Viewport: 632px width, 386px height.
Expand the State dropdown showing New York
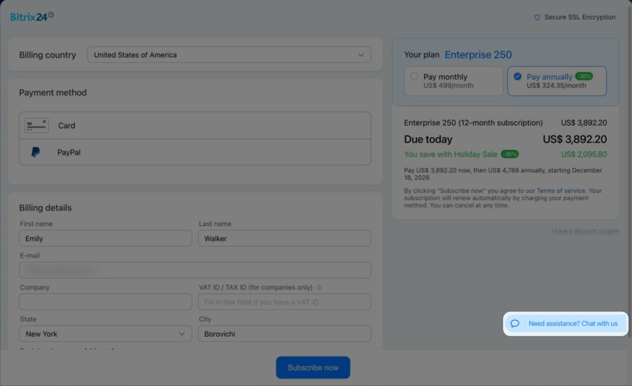point(105,334)
